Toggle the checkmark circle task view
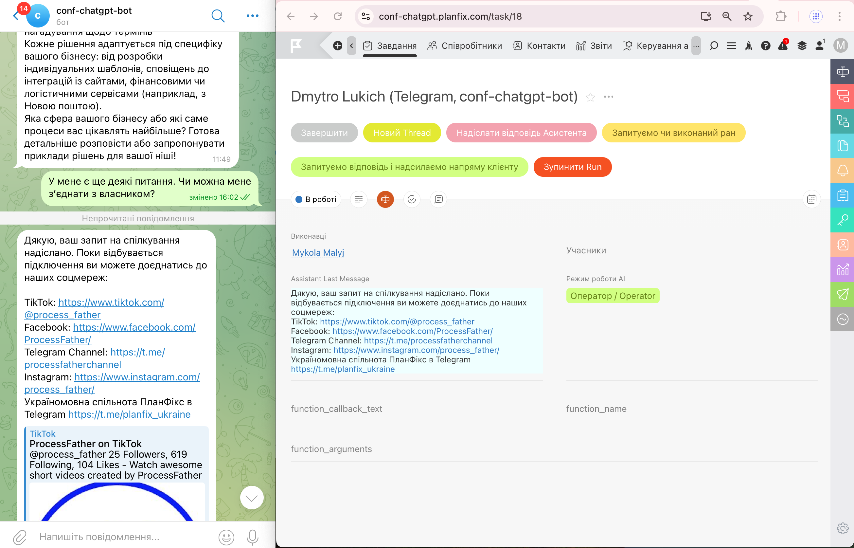The height and width of the screenshot is (548, 854). click(412, 199)
